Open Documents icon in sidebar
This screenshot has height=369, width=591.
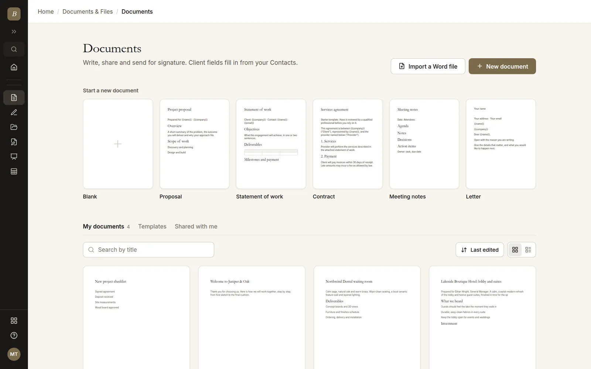tap(14, 97)
